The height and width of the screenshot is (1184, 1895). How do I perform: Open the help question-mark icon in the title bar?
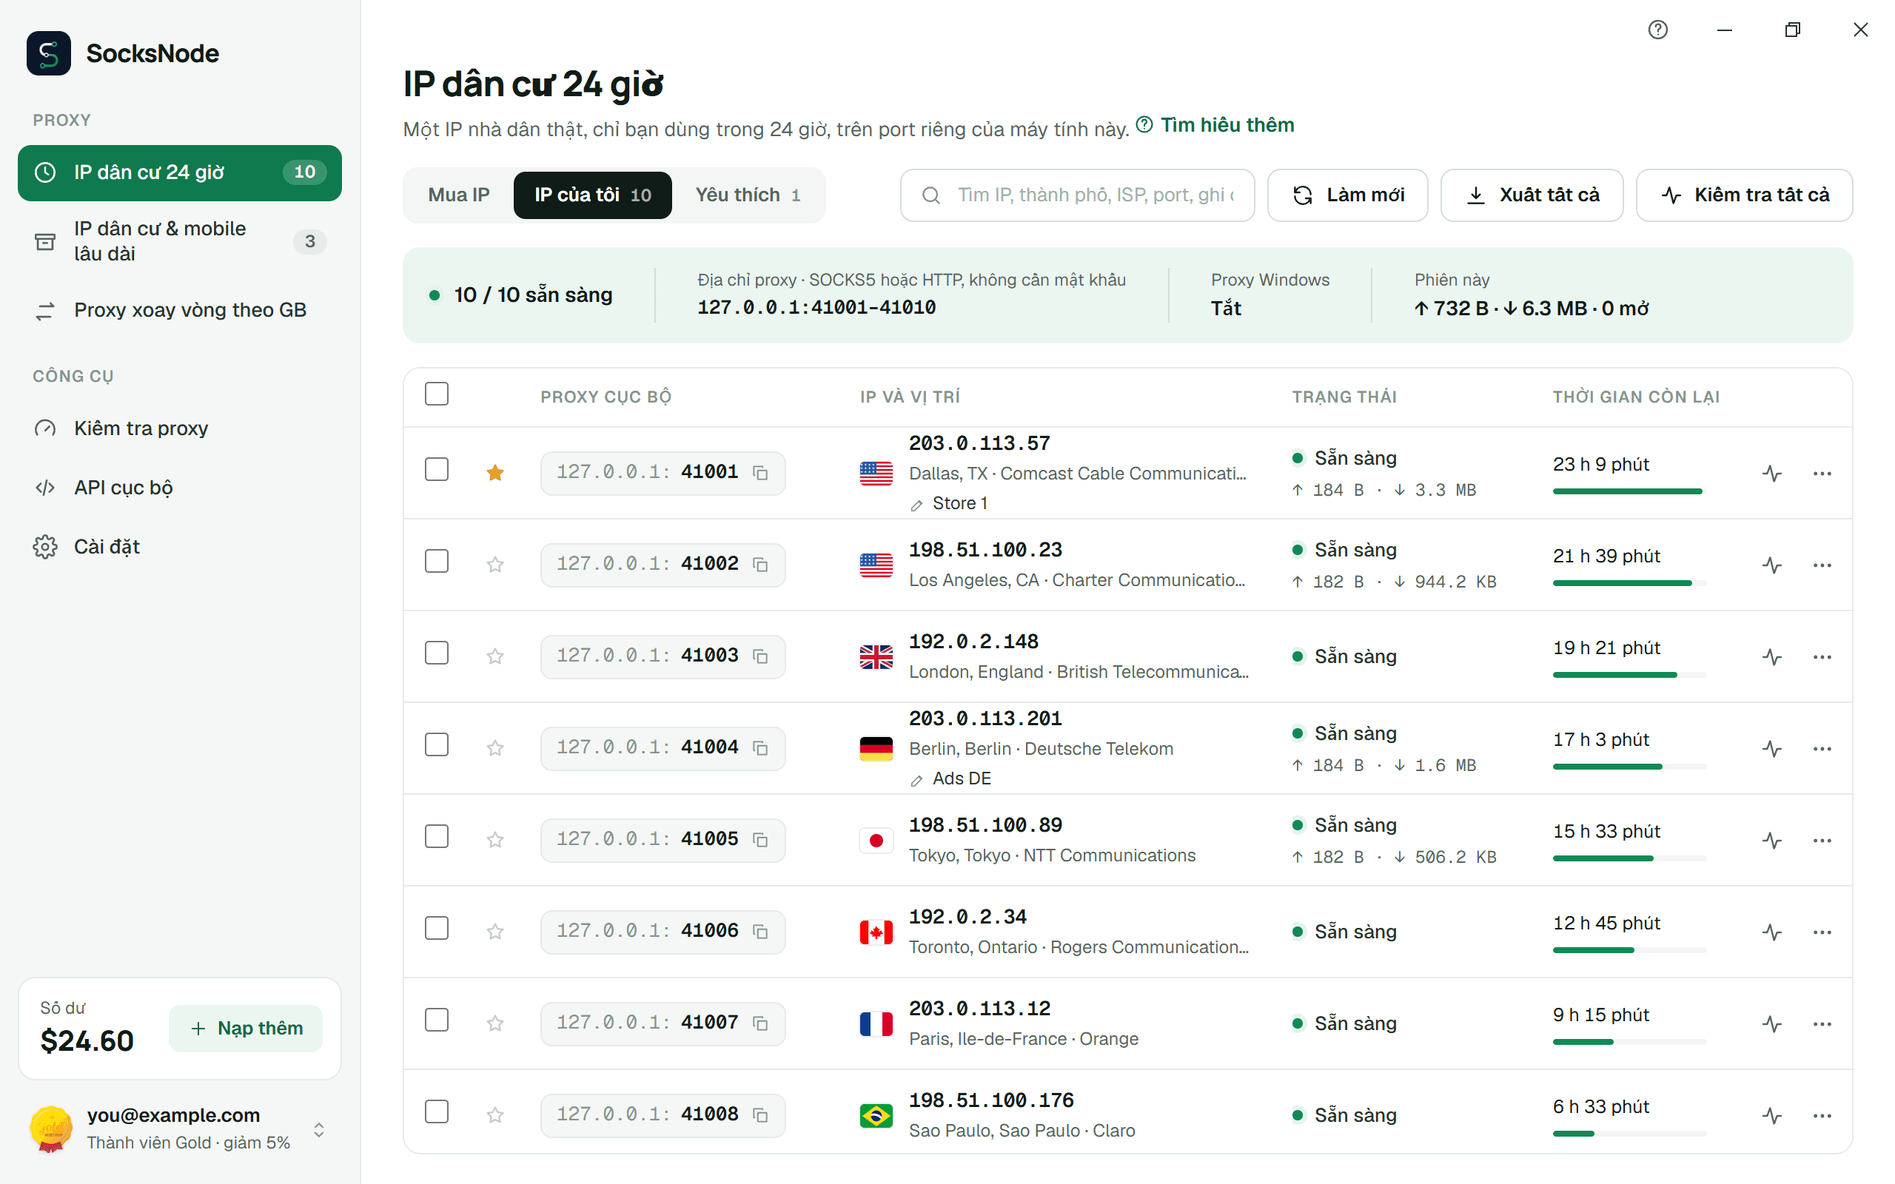[x=1657, y=30]
